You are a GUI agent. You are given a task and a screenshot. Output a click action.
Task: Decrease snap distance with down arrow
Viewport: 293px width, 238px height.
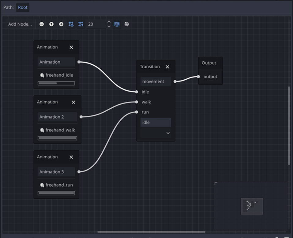(109, 27)
